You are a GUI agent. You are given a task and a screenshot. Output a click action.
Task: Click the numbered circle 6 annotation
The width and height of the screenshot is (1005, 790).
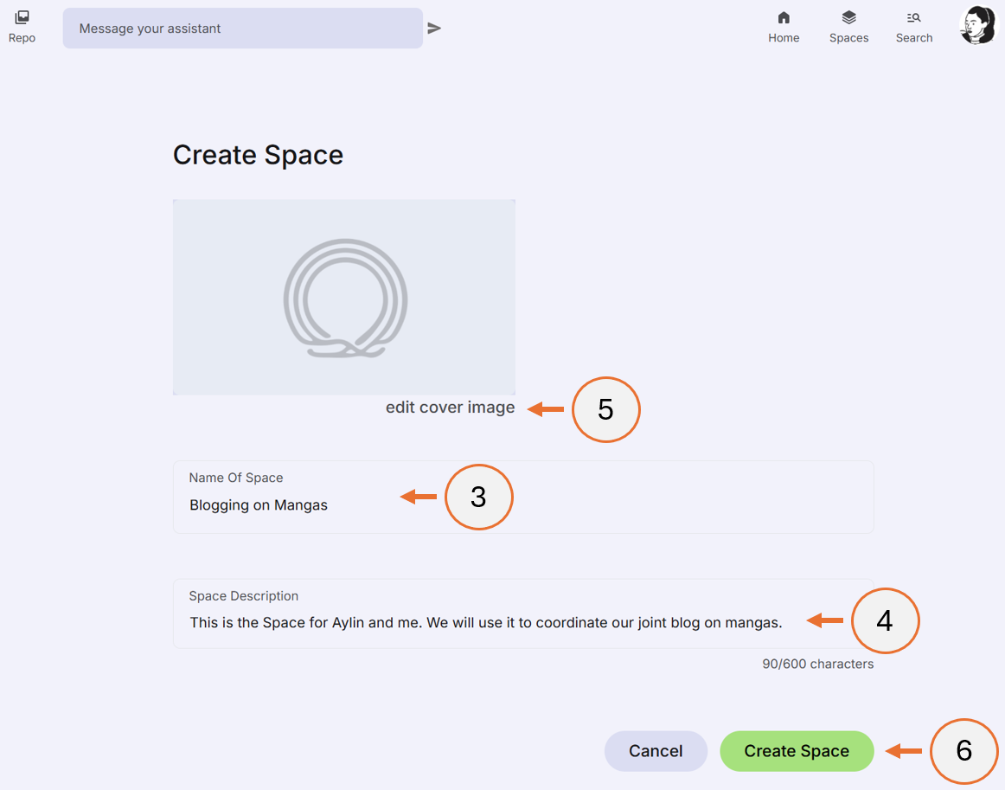tap(964, 751)
